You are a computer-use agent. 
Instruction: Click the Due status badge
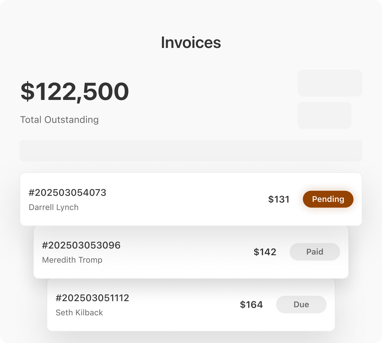point(301,305)
